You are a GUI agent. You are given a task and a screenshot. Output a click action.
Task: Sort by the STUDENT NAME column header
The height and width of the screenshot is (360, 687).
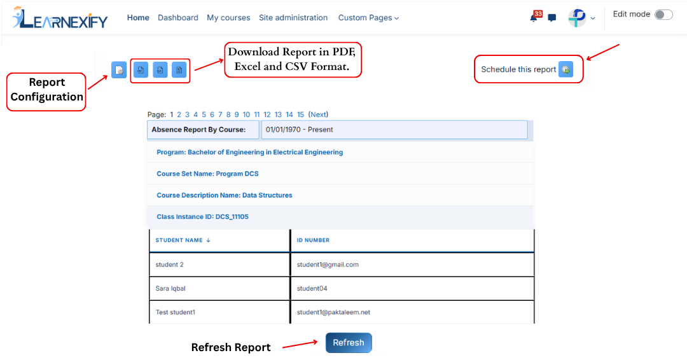click(x=179, y=240)
